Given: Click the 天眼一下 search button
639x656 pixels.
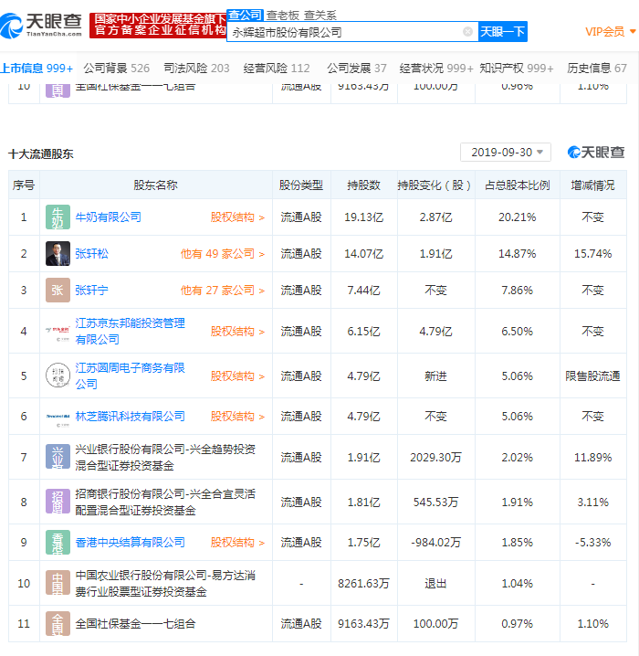Looking at the screenshot, I should click(503, 32).
